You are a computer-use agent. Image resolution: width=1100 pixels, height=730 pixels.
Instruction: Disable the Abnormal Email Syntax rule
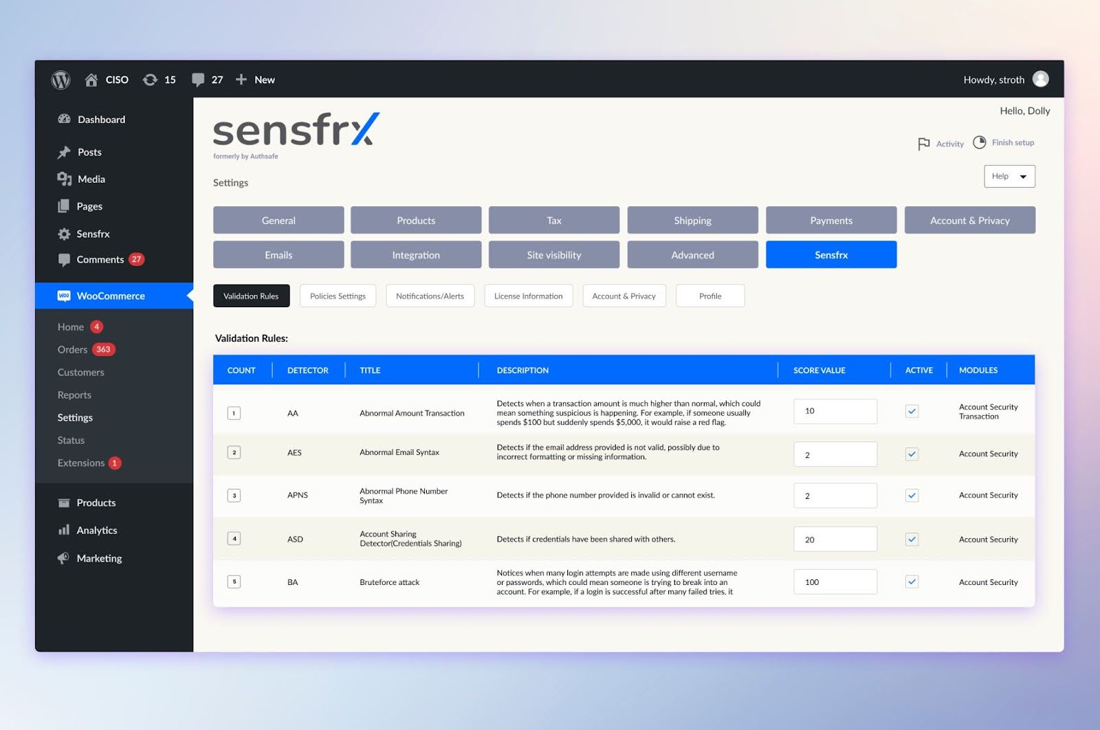point(912,454)
